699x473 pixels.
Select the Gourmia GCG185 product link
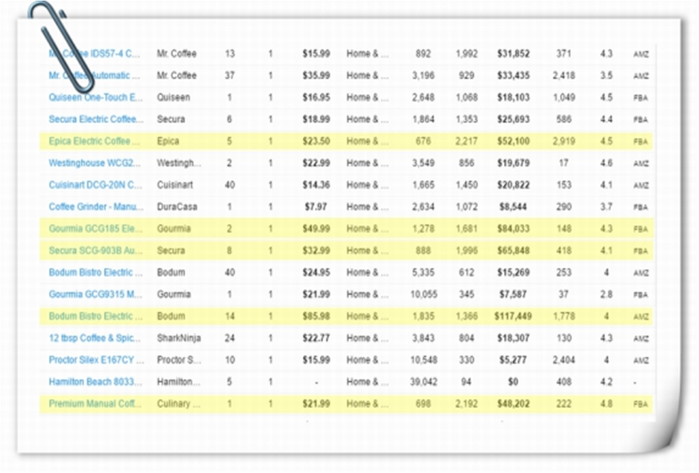coord(95,229)
